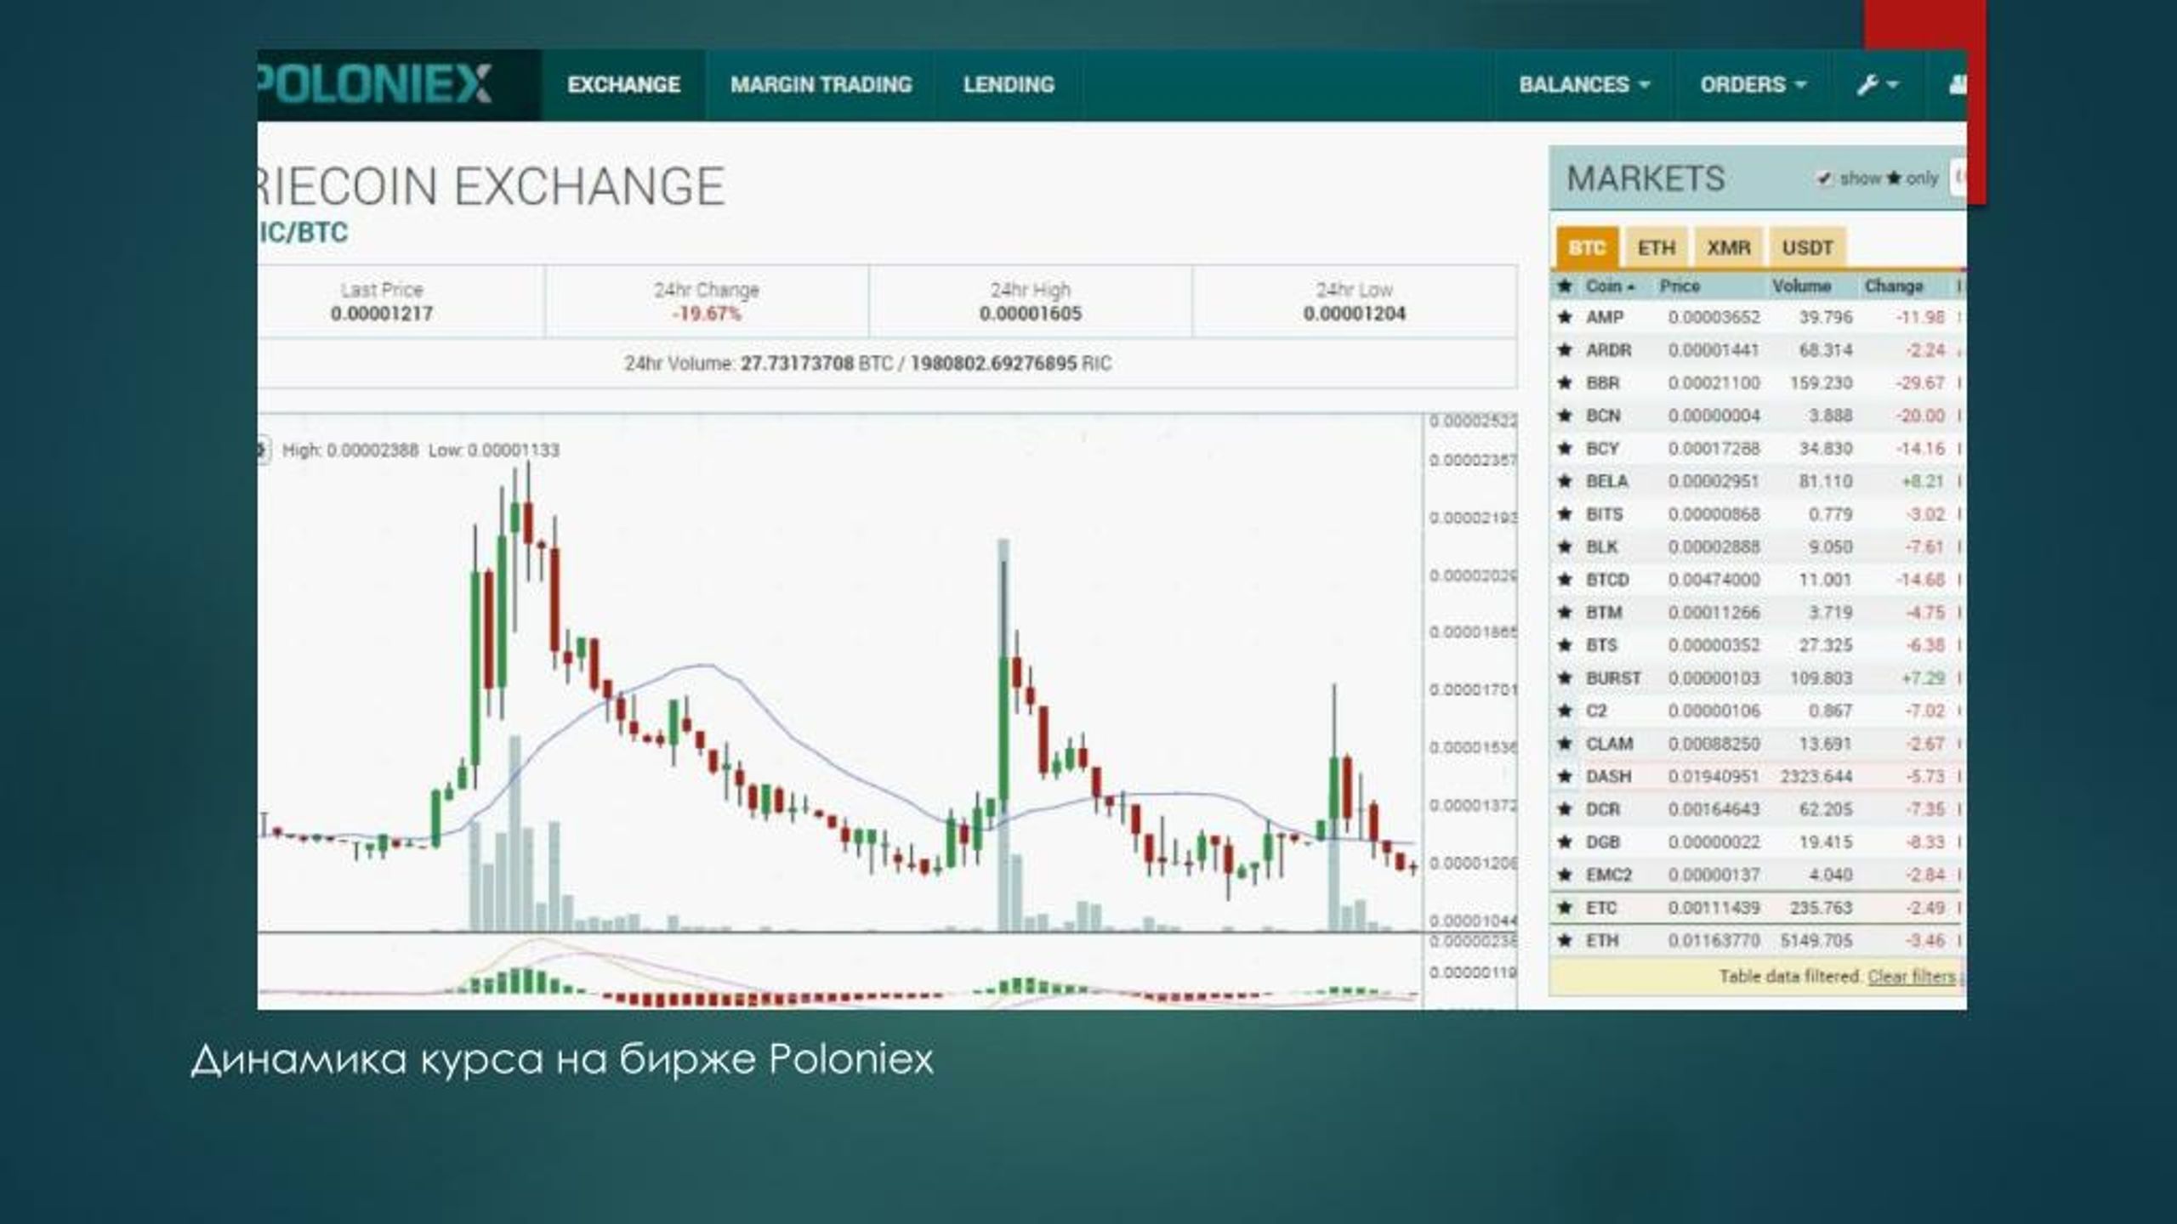Viewport: 2177px width, 1224px height.
Task: Click the MACD indicator pane
Action: tap(839, 972)
